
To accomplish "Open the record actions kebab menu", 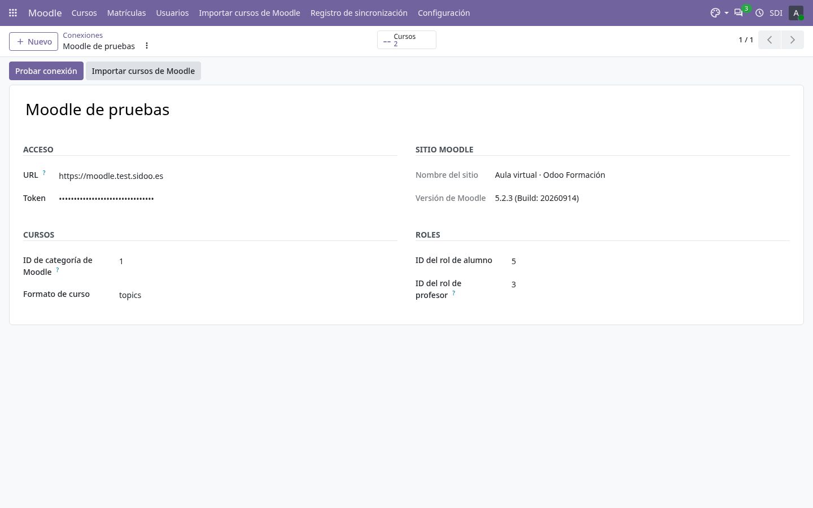I will click(x=147, y=46).
